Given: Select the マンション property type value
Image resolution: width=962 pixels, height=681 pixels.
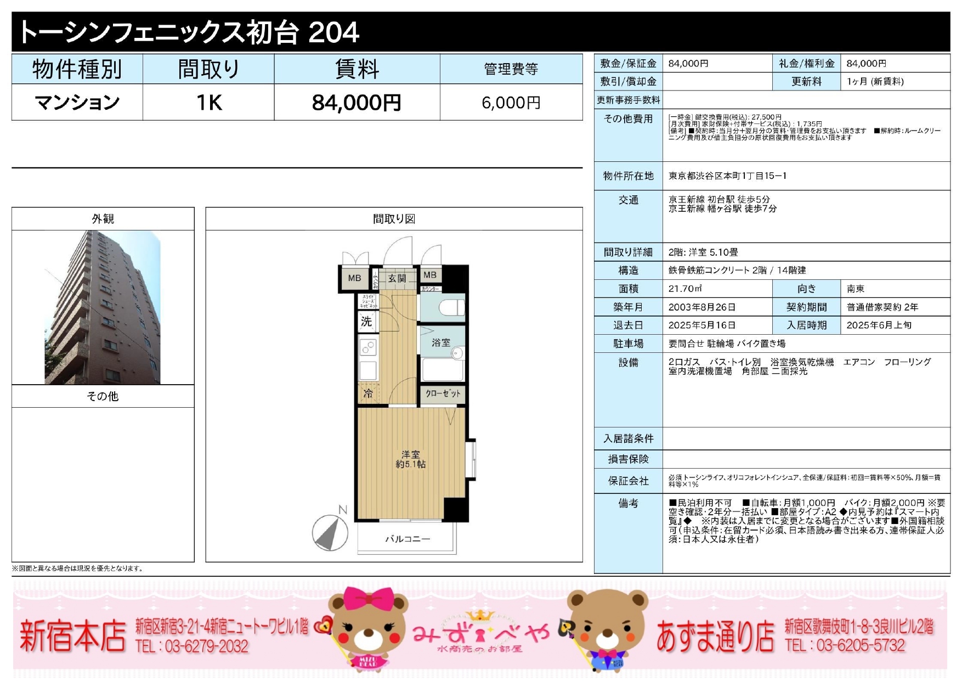Looking at the screenshot, I should pyautogui.click(x=77, y=102).
